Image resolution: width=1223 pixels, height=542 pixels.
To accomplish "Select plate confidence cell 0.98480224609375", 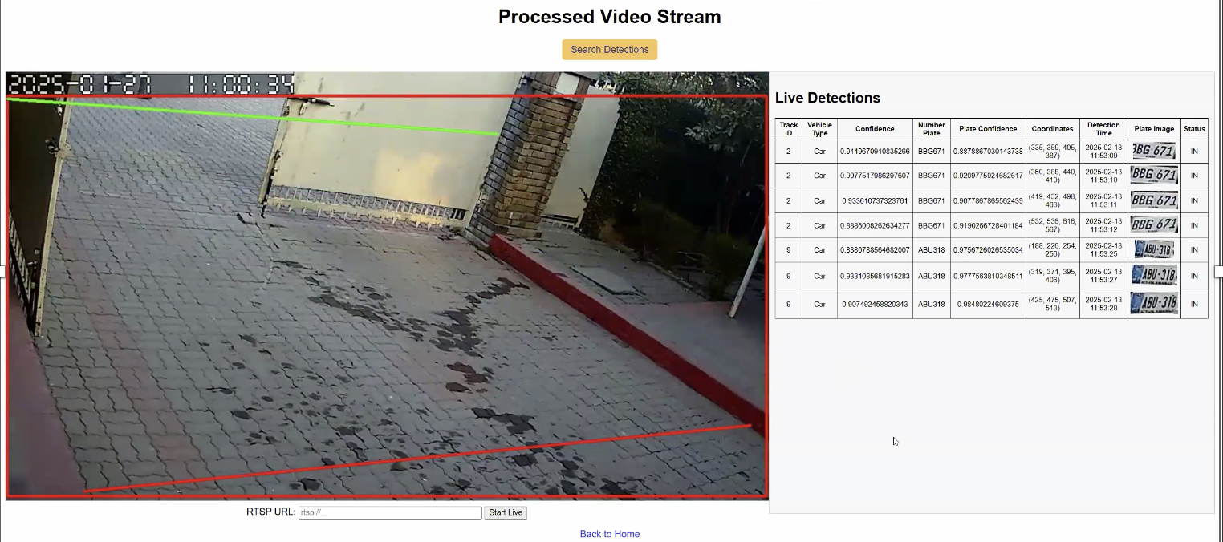I will 987,305.
